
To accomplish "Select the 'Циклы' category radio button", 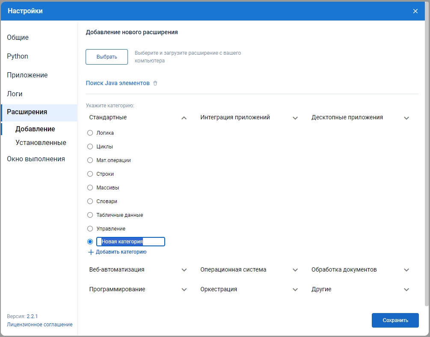I will click(x=90, y=147).
